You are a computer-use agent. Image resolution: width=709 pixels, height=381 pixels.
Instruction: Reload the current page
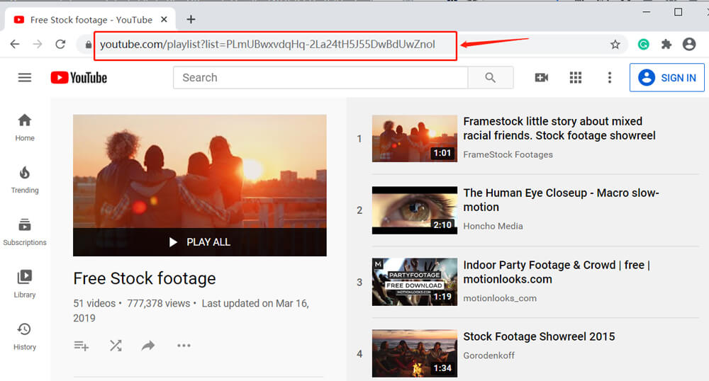click(60, 44)
